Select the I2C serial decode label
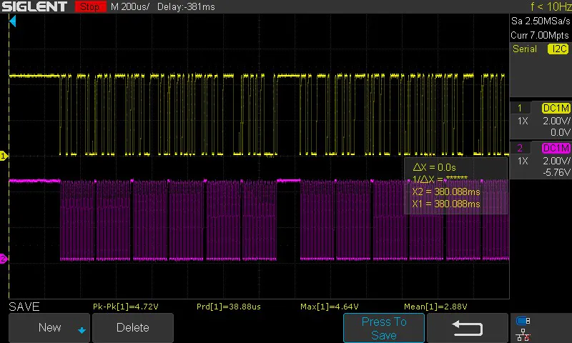Viewport: 572px width, 343px height. pos(558,49)
